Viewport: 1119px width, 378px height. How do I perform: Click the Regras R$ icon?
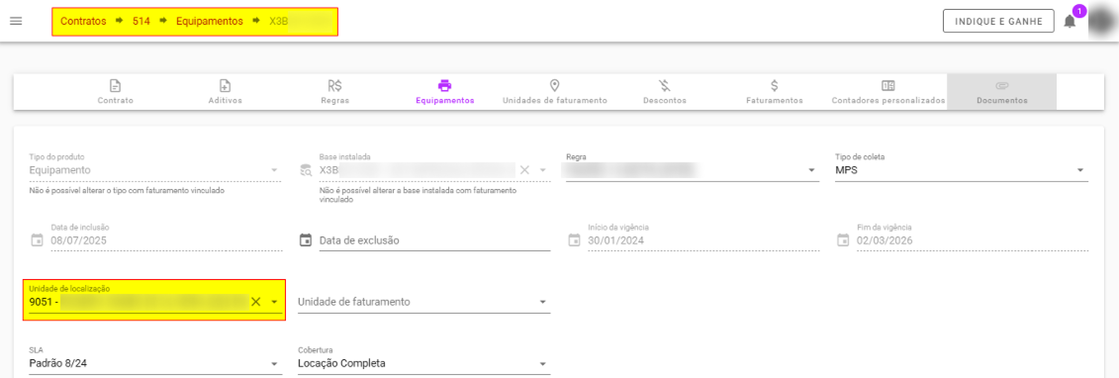pos(335,86)
